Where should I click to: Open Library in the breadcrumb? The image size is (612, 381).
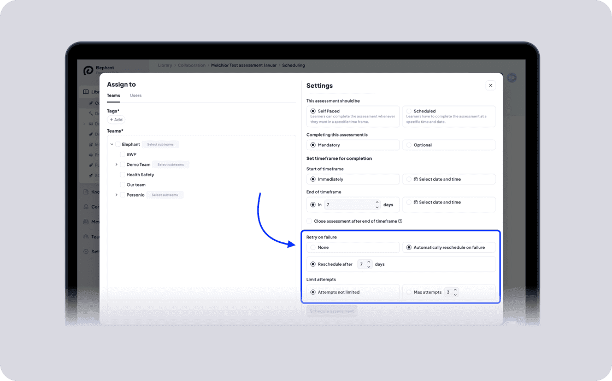[164, 66]
